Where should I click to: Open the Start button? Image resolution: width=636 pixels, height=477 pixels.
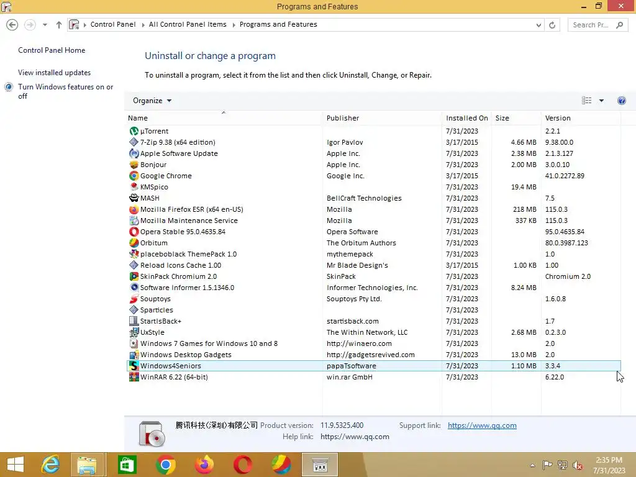(x=15, y=465)
